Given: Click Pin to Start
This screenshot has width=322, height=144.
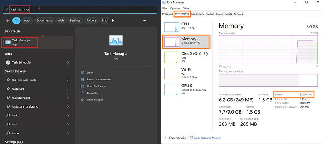Looking at the screenshot, I should [93, 93].
